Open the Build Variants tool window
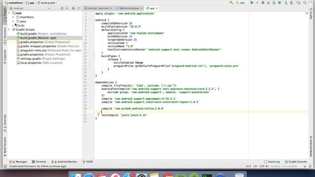315x177 pixels. coord(5,147)
